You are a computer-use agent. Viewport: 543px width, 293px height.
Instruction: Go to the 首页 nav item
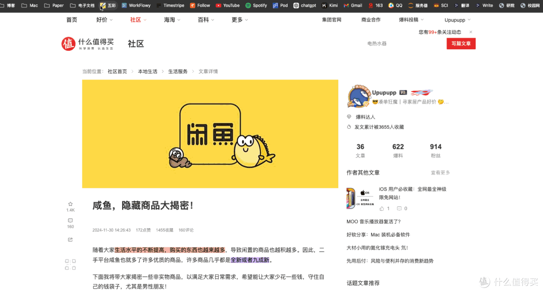coord(72,20)
